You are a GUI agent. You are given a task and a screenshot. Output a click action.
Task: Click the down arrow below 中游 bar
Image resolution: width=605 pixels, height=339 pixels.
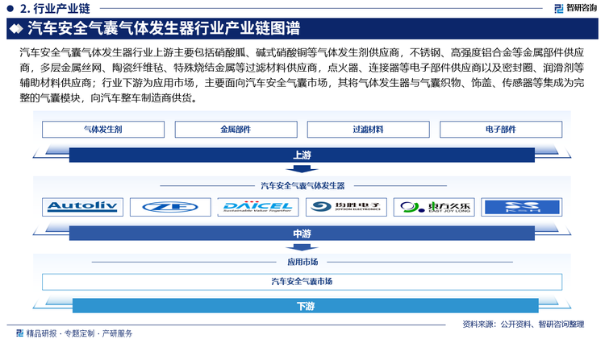pos(302,247)
